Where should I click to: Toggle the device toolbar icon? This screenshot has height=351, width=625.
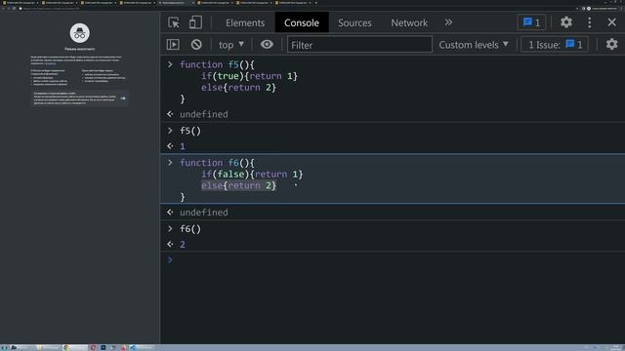195,22
